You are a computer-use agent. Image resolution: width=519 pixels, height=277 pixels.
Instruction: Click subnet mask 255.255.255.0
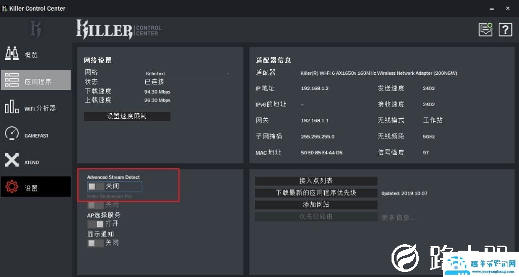pyautogui.click(x=318, y=136)
